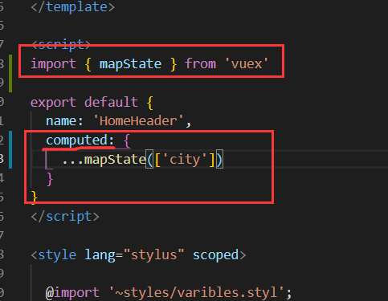Click the 'default' keyword
The image size is (388, 301).
[111, 102]
